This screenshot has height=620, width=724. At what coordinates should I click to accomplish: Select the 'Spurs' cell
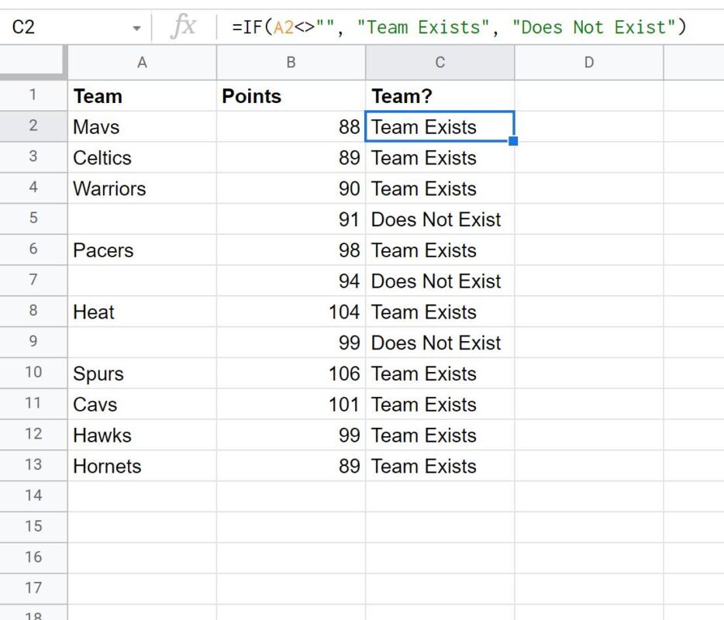(x=142, y=373)
